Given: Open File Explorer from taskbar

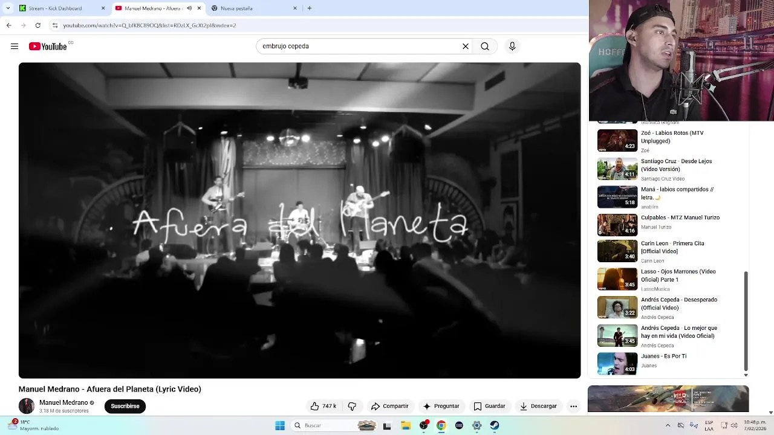Looking at the screenshot, I should (x=406, y=425).
